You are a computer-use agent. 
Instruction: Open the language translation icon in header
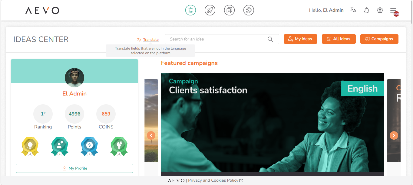pyautogui.click(x=353, y=10)
